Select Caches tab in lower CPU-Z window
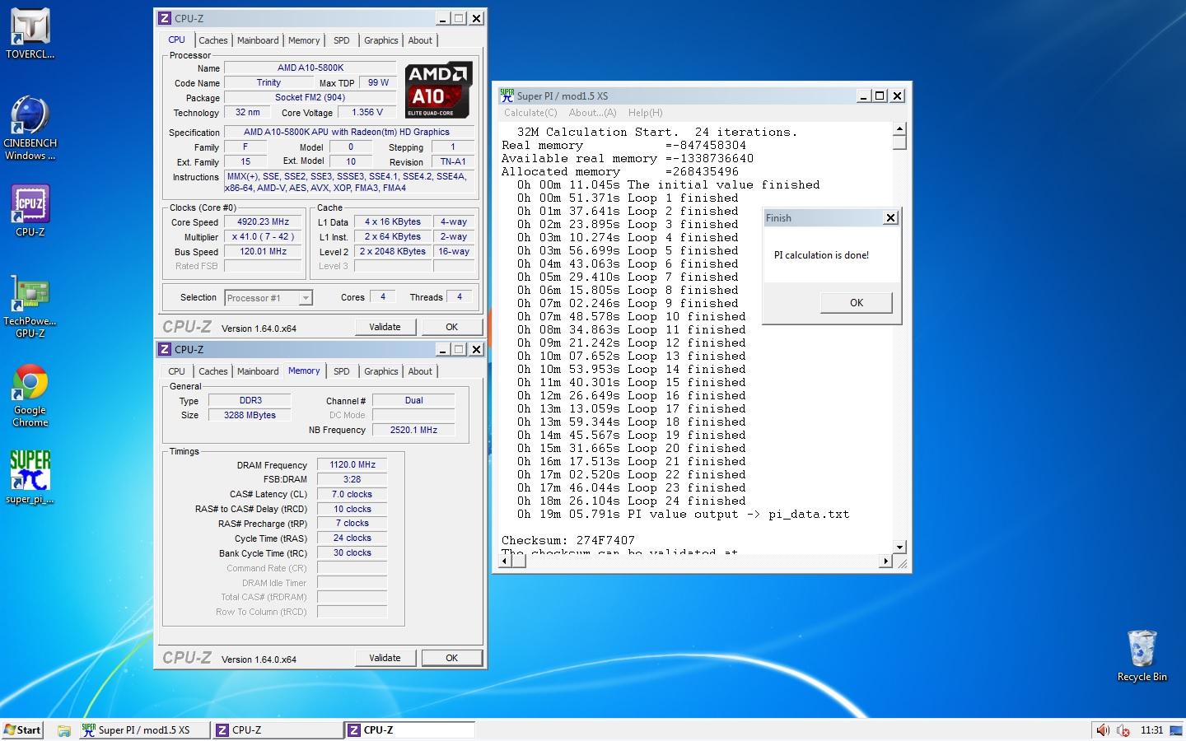Viewport: 1186px width, 741px height. coord(212,371)
